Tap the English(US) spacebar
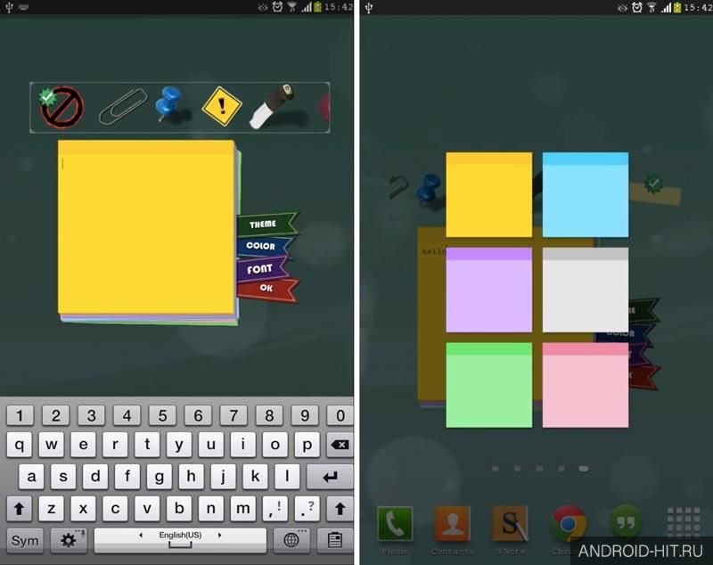The height and width of the screenshot is (565, 713). 180,540
